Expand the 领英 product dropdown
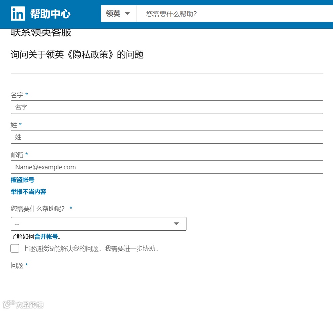Screen dimensions: 333x311 tap(118, 14)
